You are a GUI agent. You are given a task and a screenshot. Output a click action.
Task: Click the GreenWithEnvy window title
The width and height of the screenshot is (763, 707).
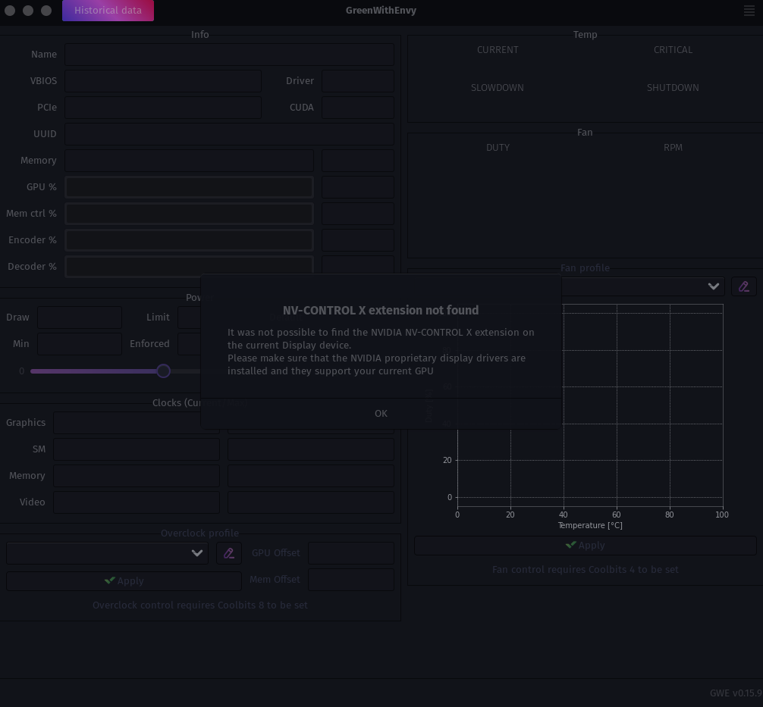point(381,10)
